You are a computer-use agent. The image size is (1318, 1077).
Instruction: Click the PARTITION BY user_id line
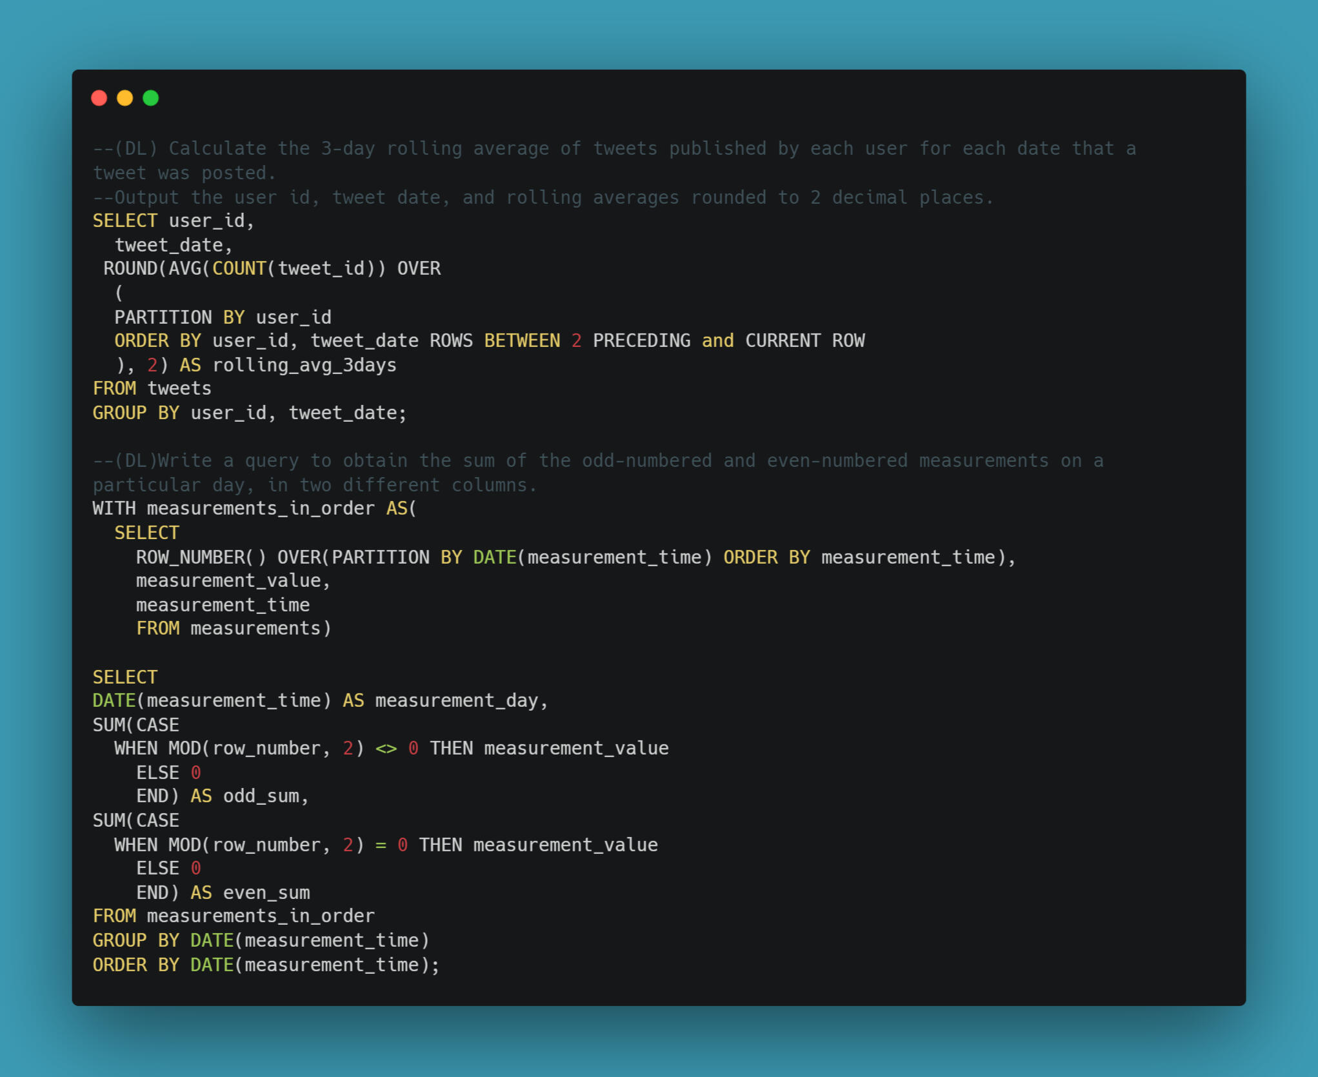click(x=223, y=317)
